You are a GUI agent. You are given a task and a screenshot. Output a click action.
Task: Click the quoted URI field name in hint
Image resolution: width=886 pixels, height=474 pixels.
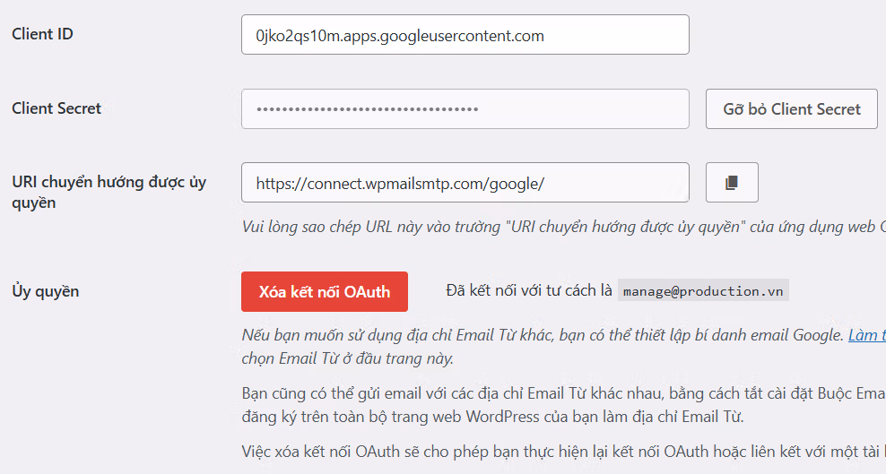[628, 227]
